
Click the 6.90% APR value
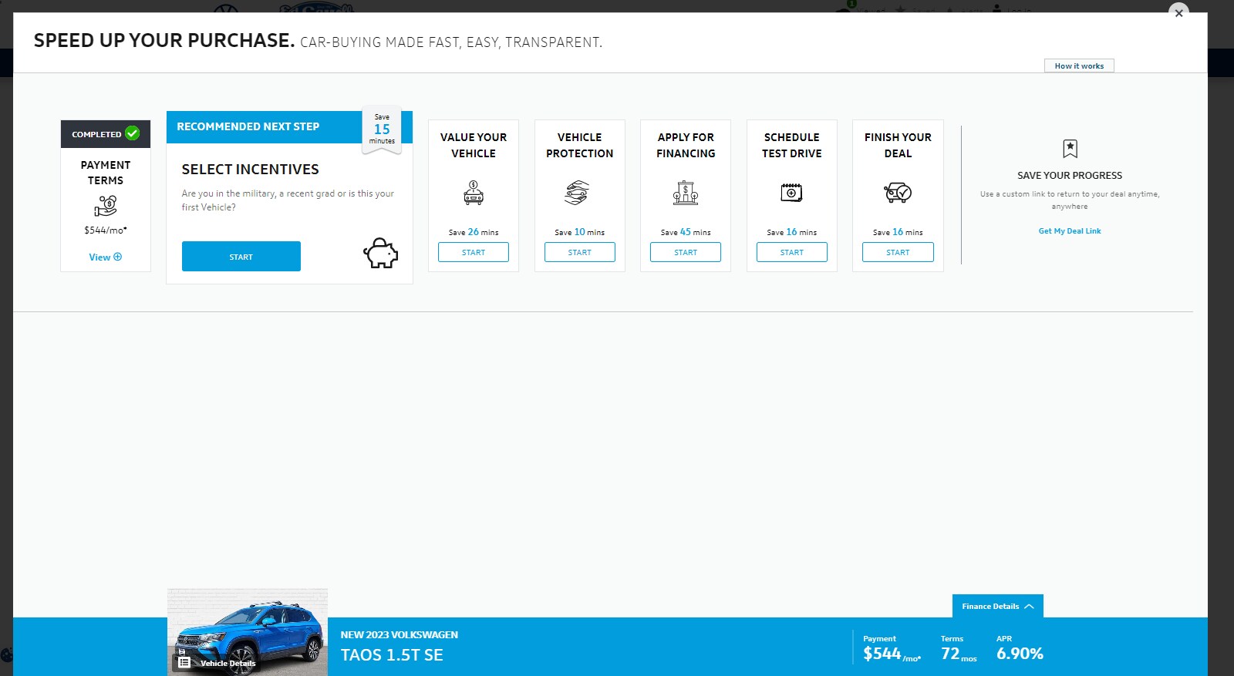click(1020, 654)
